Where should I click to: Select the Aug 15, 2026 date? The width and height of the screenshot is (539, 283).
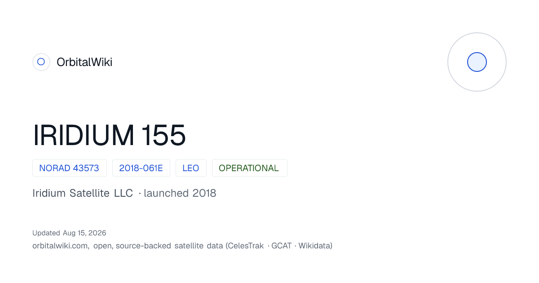click(84, 233)
